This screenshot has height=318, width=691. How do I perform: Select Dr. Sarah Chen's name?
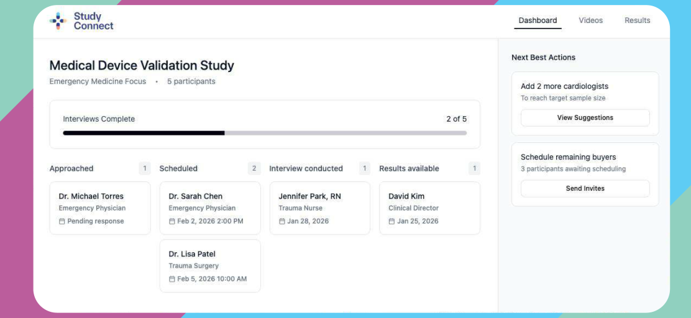click(x=195, y=196)
